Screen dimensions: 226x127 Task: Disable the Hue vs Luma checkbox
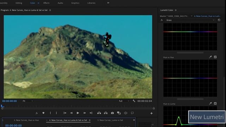pos(215,103)
